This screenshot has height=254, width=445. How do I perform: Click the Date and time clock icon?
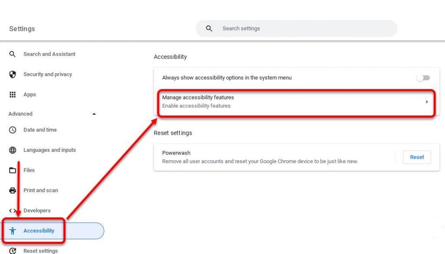(12, 130)
